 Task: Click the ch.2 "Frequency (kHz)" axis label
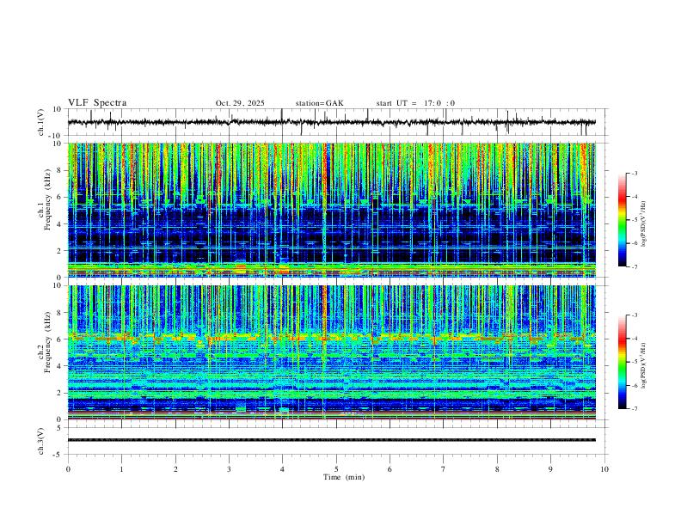tap(47, 342)
